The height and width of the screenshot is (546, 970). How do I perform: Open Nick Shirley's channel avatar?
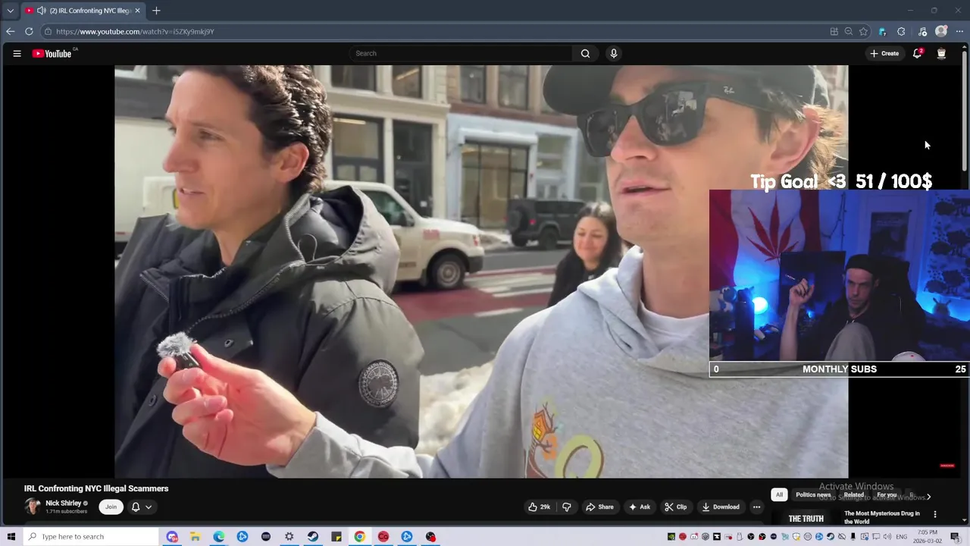point(33,507)
